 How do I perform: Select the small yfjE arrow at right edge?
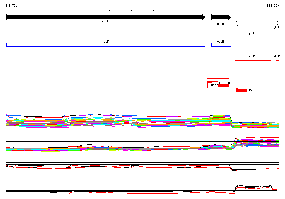(278, 23)
